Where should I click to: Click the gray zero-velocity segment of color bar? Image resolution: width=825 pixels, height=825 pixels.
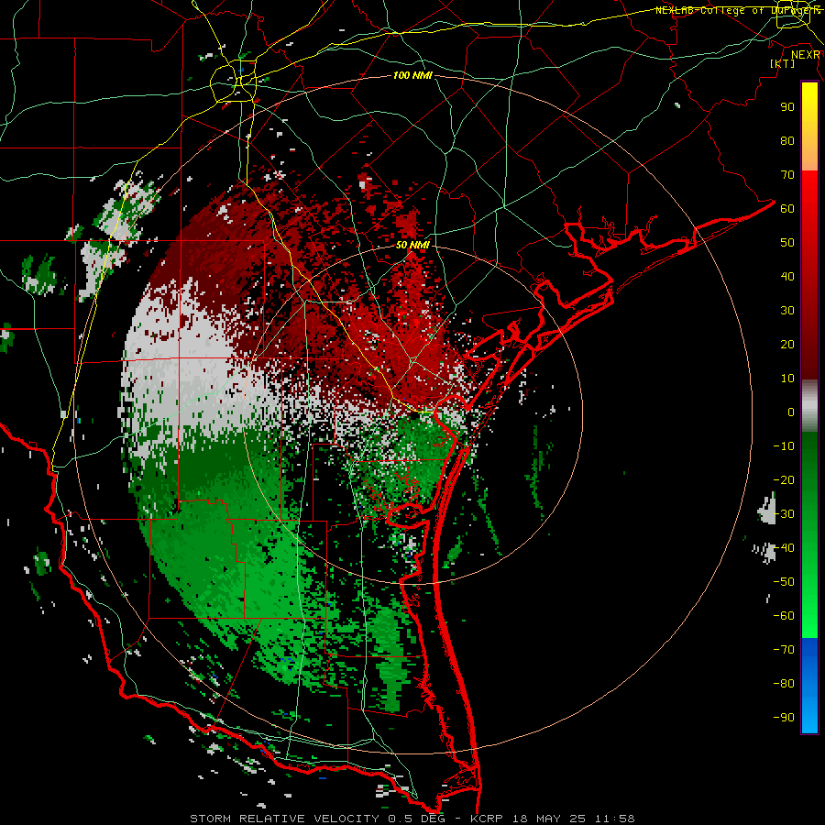point(809,406)
